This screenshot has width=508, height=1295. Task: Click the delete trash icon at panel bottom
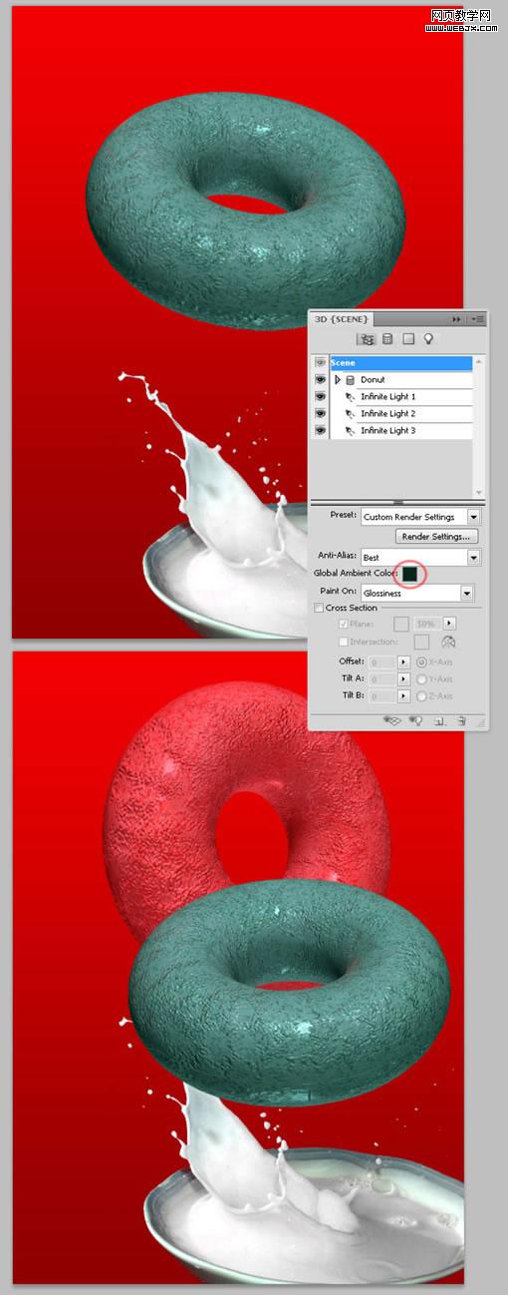(x=461, y=720)
